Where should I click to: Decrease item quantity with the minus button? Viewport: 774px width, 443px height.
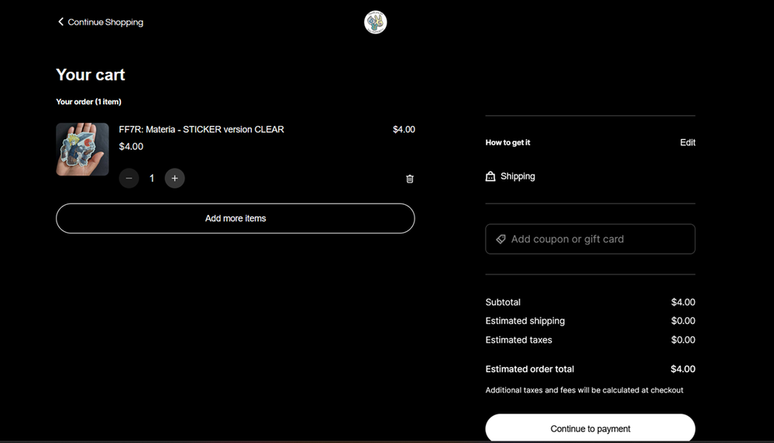pos(129,179)
